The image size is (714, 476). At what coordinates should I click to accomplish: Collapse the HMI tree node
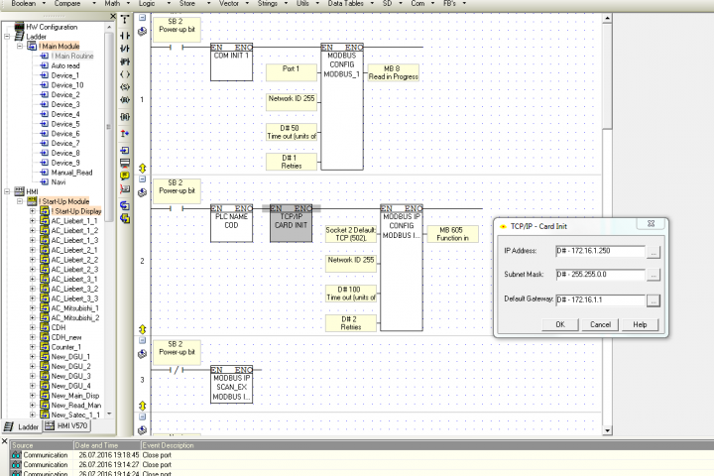(x=7, y=191)
